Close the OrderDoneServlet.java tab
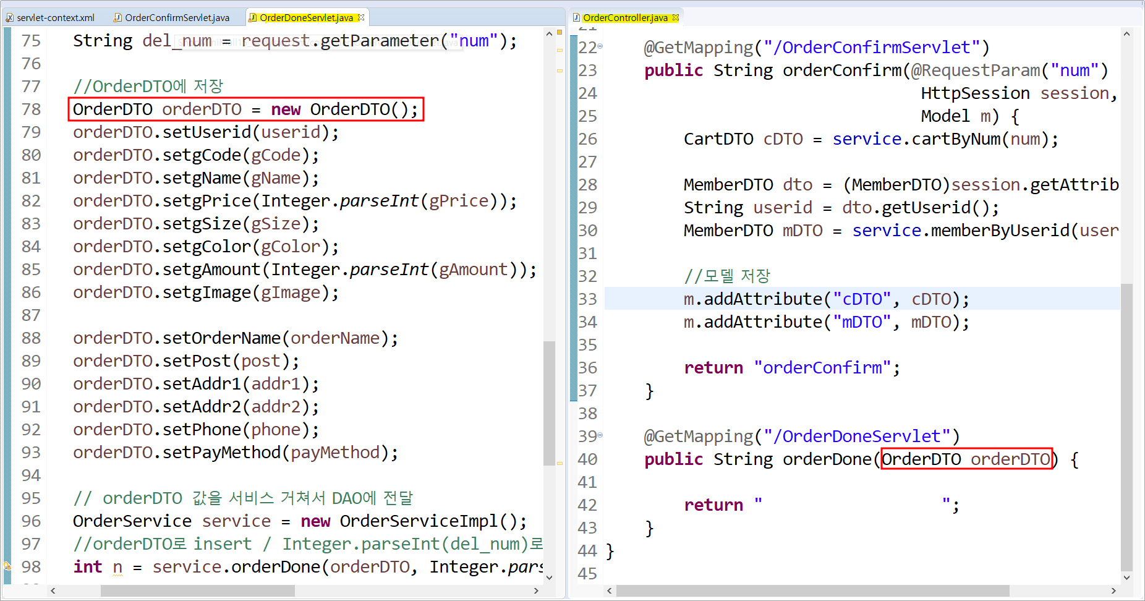 tap(362, 17)
